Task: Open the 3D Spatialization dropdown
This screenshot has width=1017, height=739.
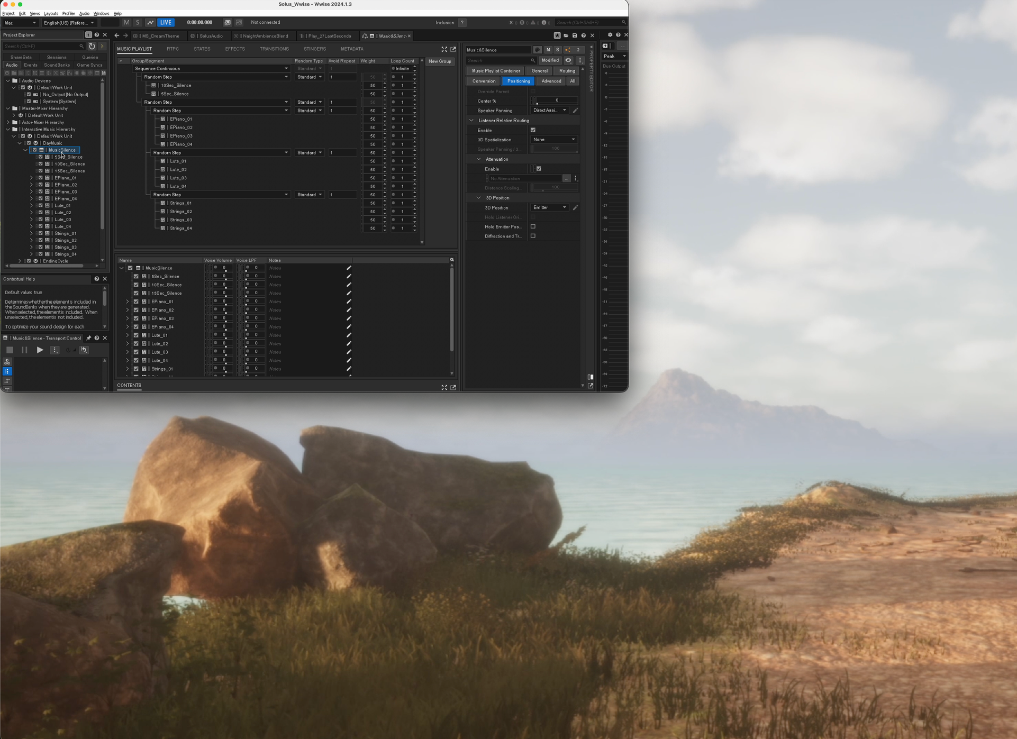Action: pos(553,140)
